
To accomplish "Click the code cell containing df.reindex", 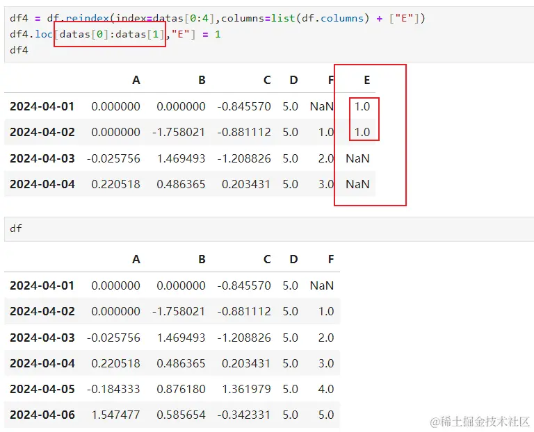I will coord(269,34).
